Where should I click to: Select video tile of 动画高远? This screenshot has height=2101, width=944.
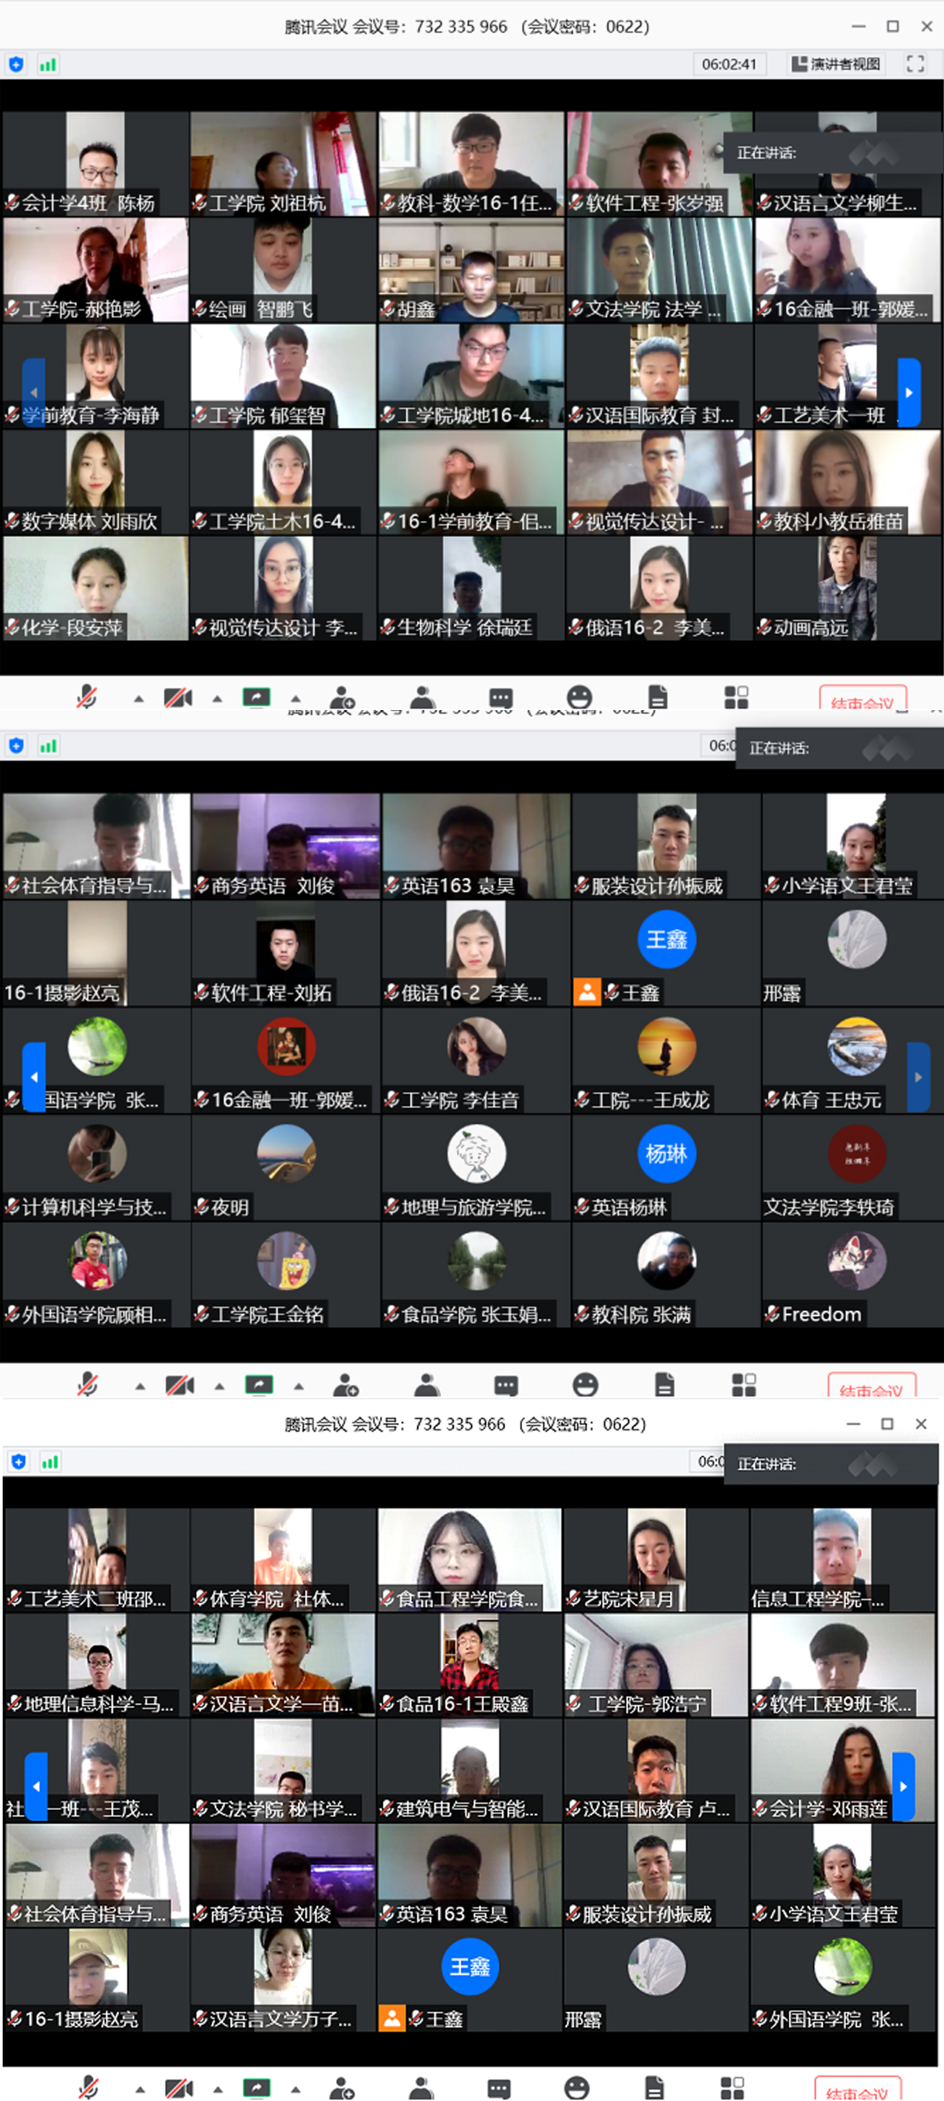(848, 588)
